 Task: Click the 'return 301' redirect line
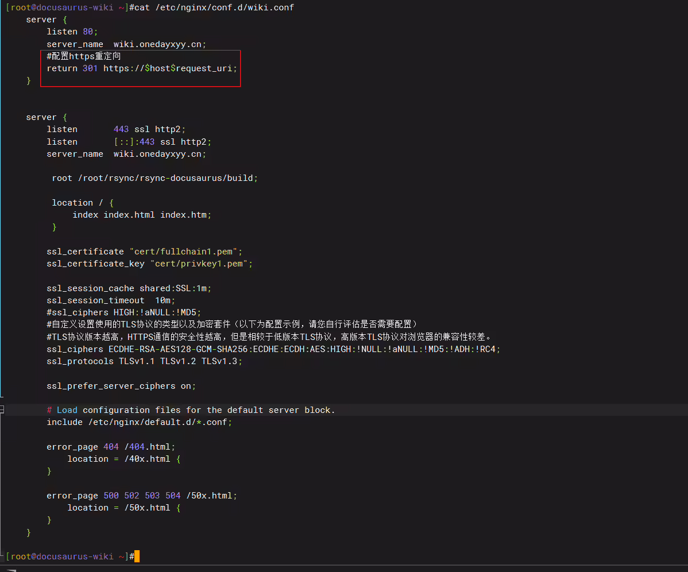tap(142, 68)
